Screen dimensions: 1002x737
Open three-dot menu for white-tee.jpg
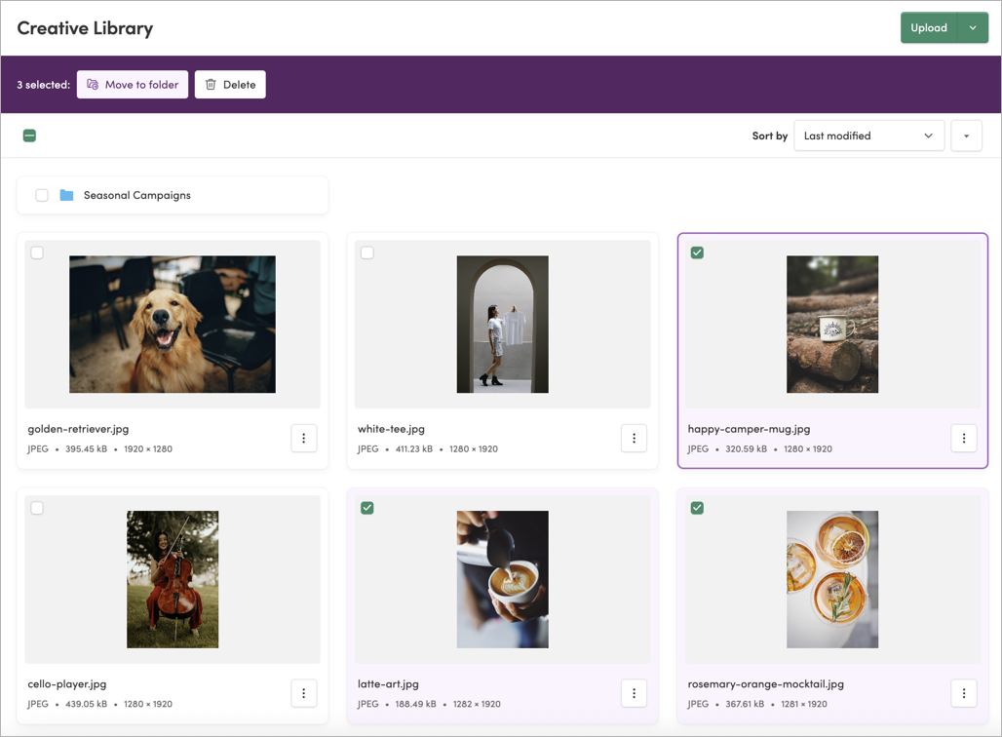click(x=634, y=439)
